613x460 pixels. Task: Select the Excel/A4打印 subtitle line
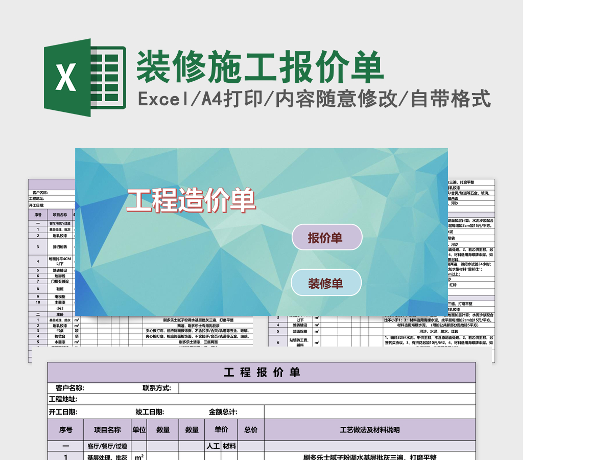[x=315, y=99]
